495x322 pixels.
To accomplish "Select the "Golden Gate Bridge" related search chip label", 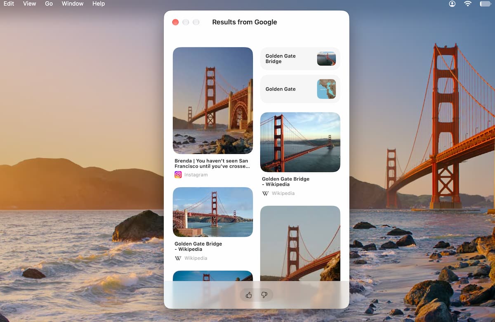I will pos(280,58).
